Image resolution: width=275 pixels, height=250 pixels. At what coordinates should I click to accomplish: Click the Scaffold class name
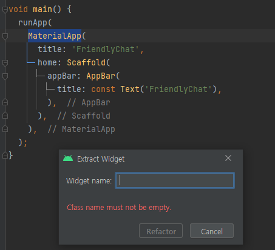[x=86, y=62]
